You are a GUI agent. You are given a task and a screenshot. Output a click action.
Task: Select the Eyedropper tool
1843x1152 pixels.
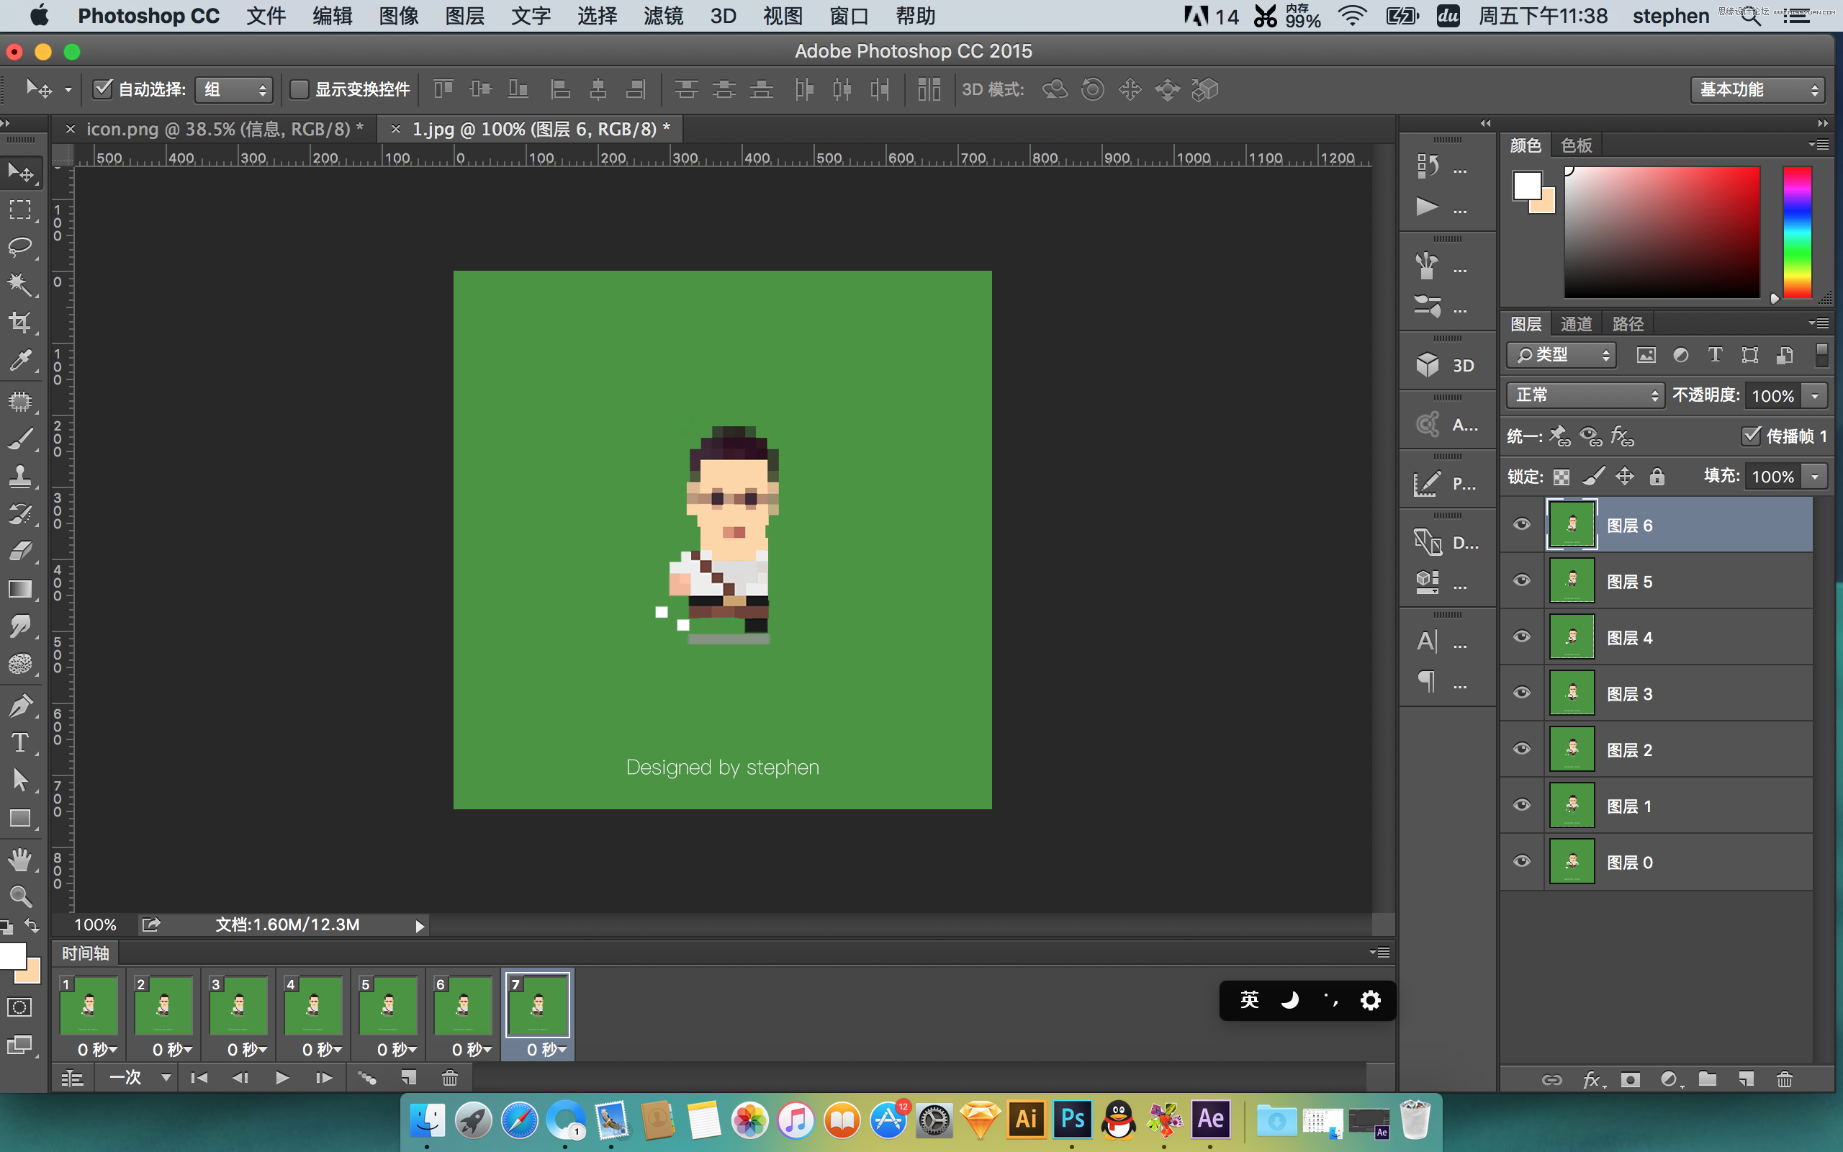click(20, 359)
